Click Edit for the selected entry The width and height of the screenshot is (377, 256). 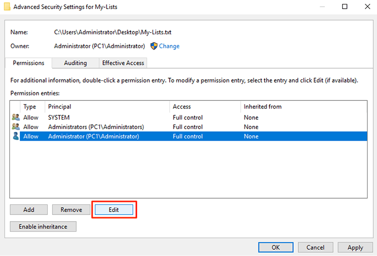(114, 210)
